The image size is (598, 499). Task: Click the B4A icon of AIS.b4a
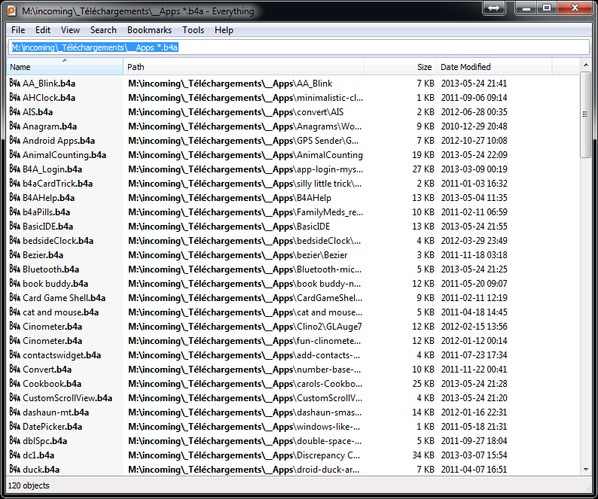coord(15,111)
